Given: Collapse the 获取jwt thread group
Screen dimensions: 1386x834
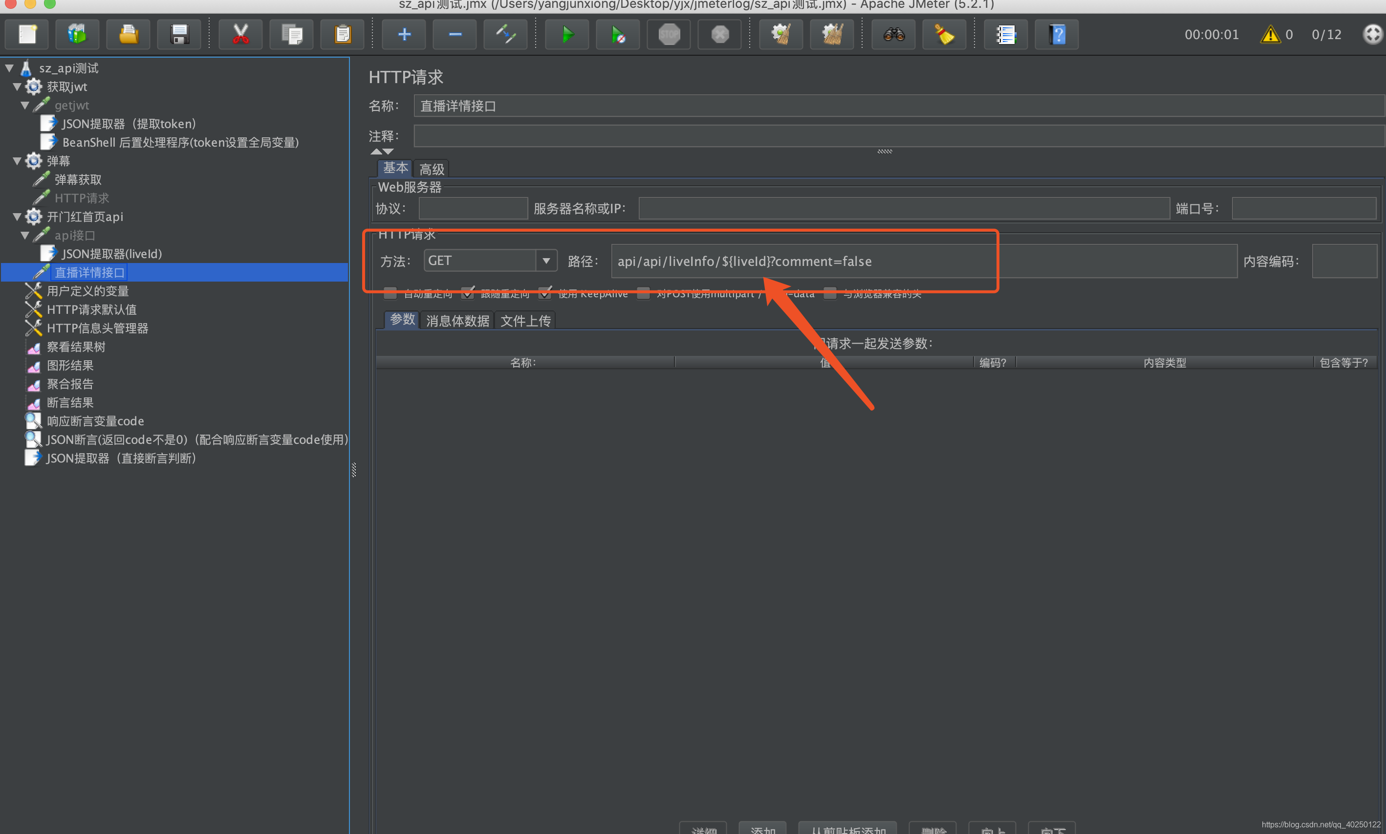Looking at the screenshot, I should coord(17,87).
